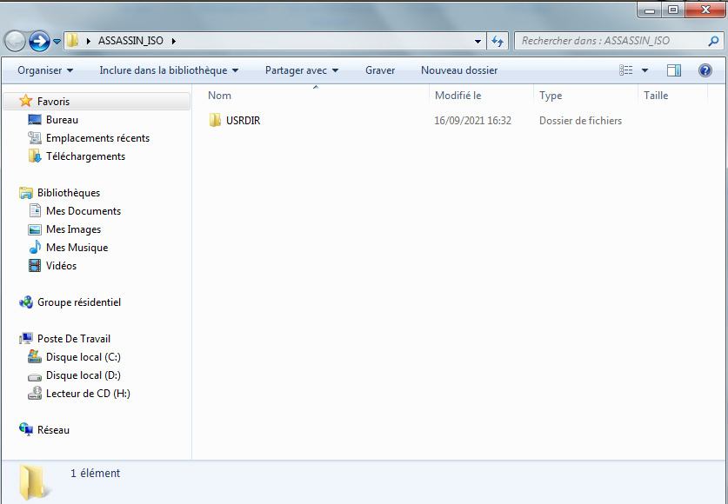Open the Partager avec menu

(301, 70)
